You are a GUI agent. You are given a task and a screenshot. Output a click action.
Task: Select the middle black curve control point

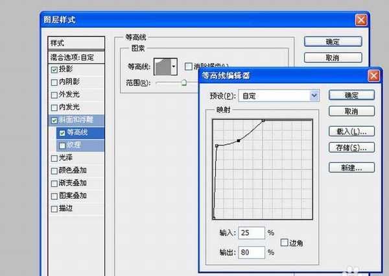239,140
